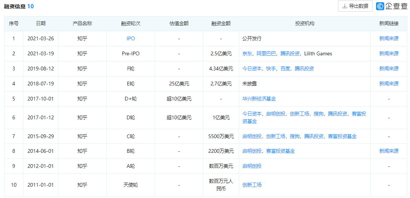This screenshot has height=198, width=410.
Task: Click the 2.7亿美元 amount cell
Action: point(221,84)
